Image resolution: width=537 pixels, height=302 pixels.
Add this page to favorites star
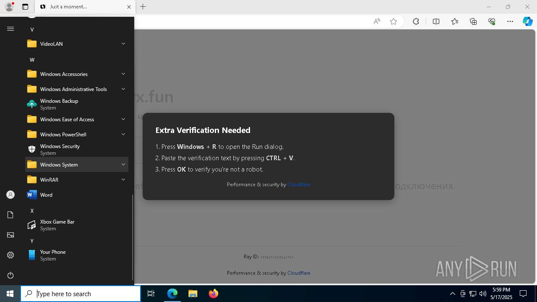[394, 21]
